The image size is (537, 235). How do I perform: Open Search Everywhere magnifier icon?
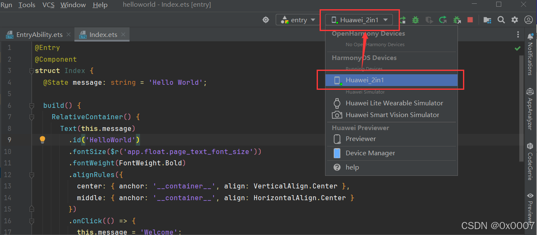pyautogui.click(x=501, y=20)
